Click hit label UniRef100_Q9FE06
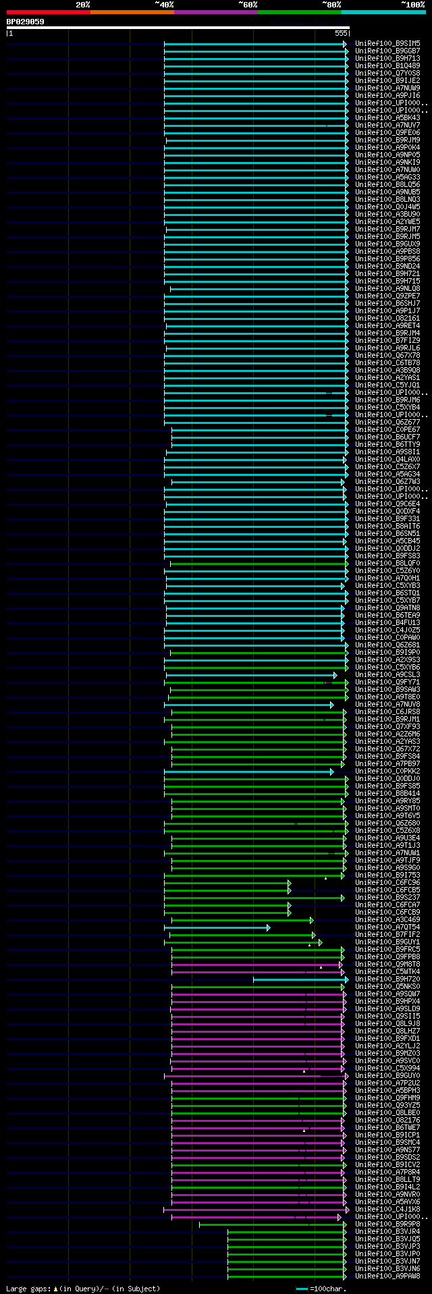The height and width of the screenshot is (1294, 432). click(387, 133)
